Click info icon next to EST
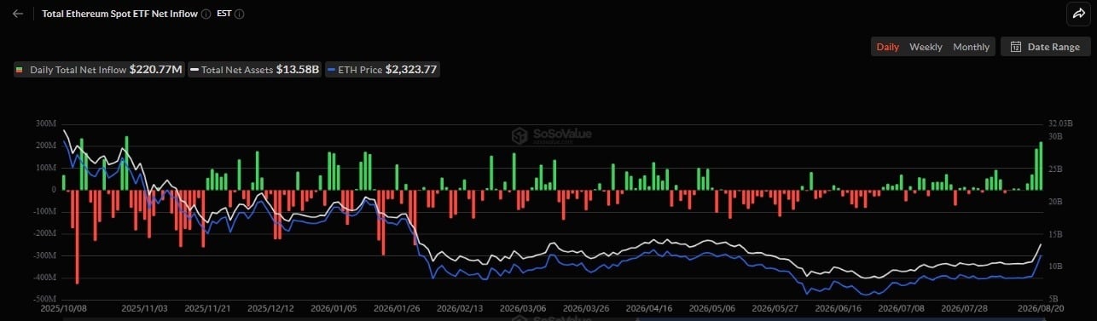 tap(239, 14)
